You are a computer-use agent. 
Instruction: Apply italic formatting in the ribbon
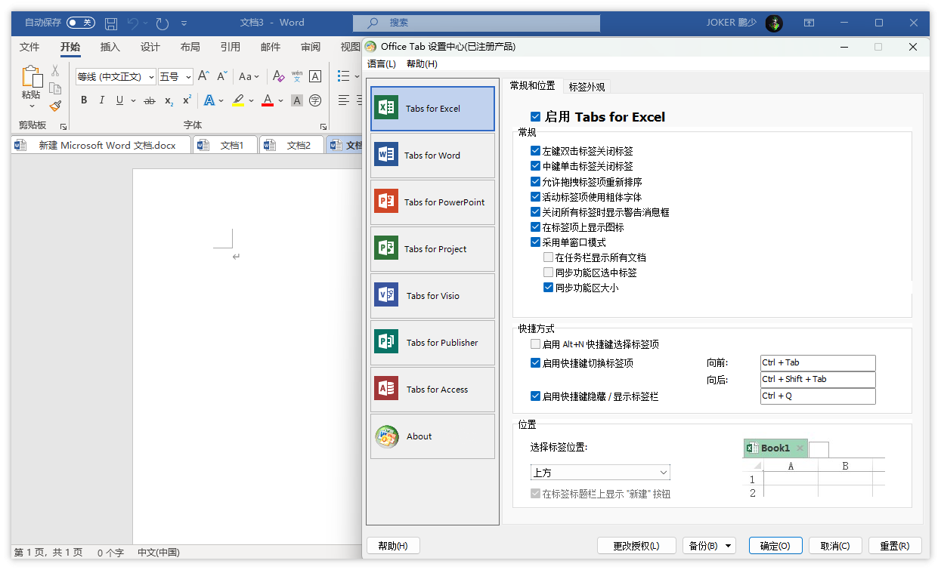pos(102,100)
